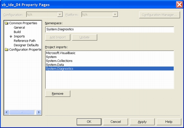Click the Configuration Properties folder icon
The image size is (184, 128).
tap(6, 49)
